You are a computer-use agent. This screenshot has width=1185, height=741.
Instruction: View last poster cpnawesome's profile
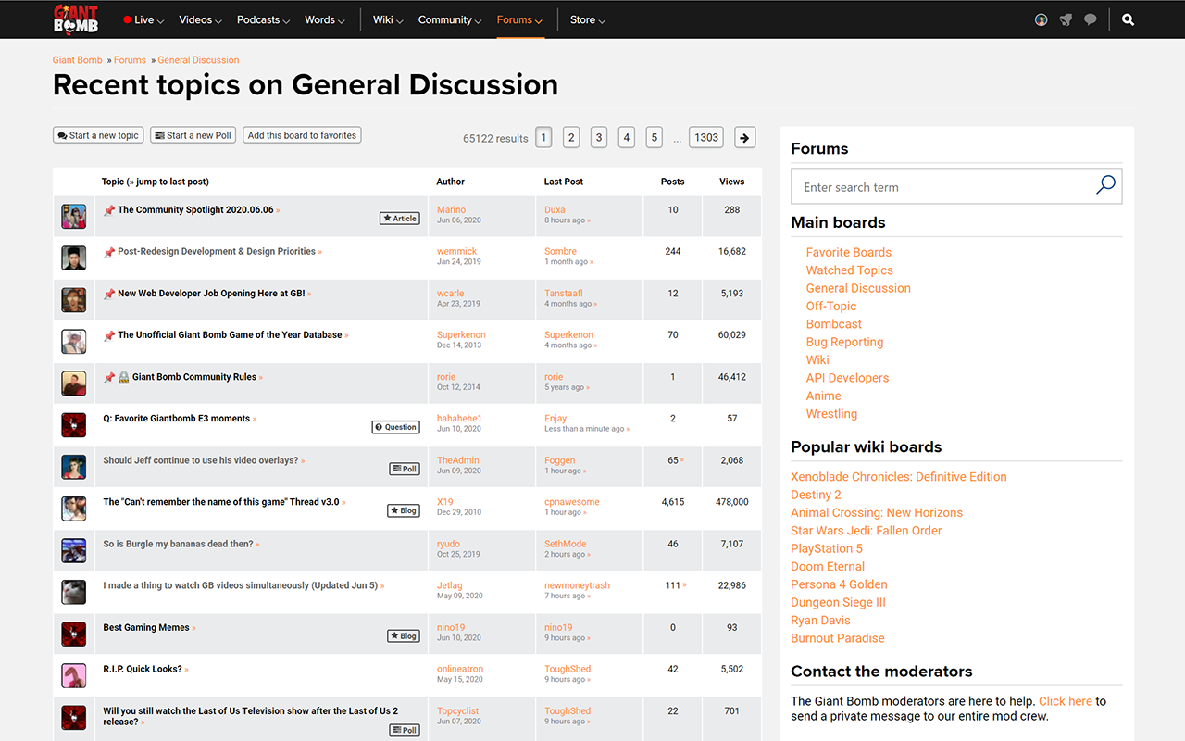(572, 502)
